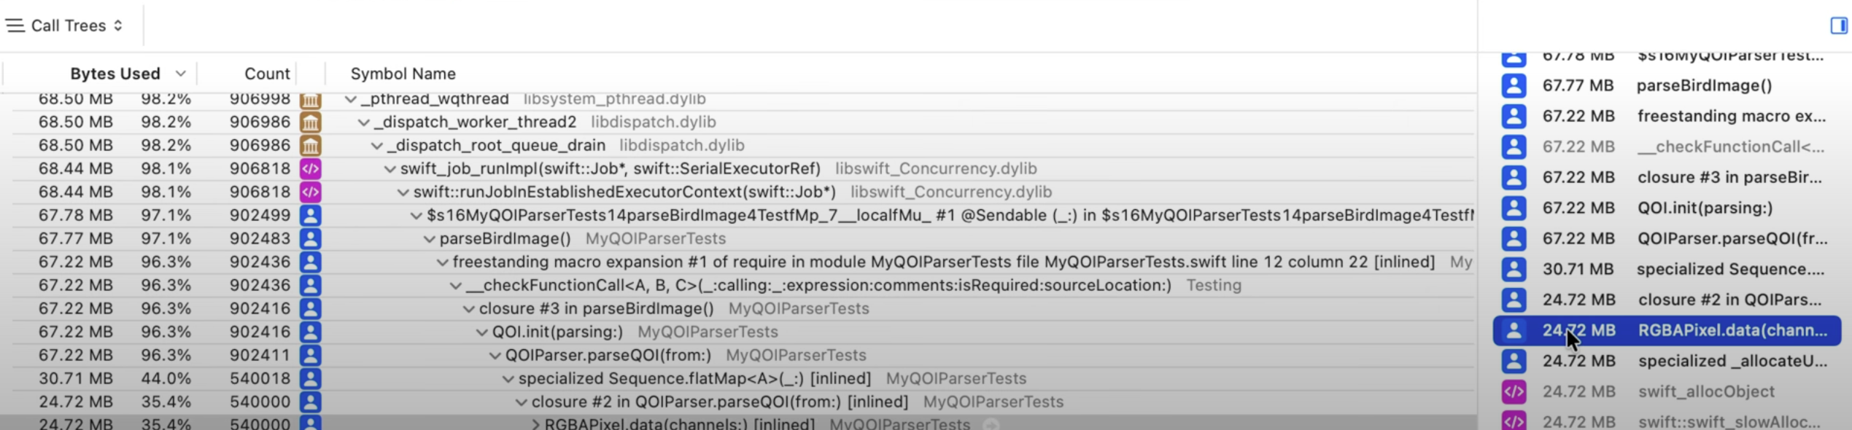Click the user icon beside closure #3 in sidebar
This screenshot has height=430, width=1852.
(1514, 177)
